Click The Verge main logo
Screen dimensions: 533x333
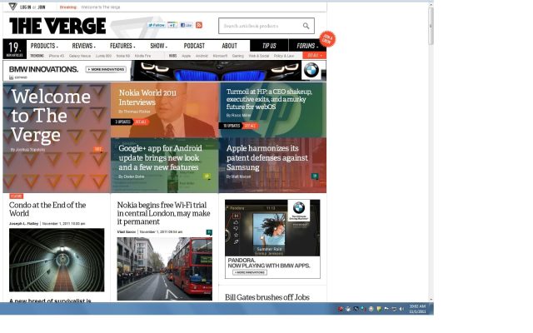coord(57,26)
